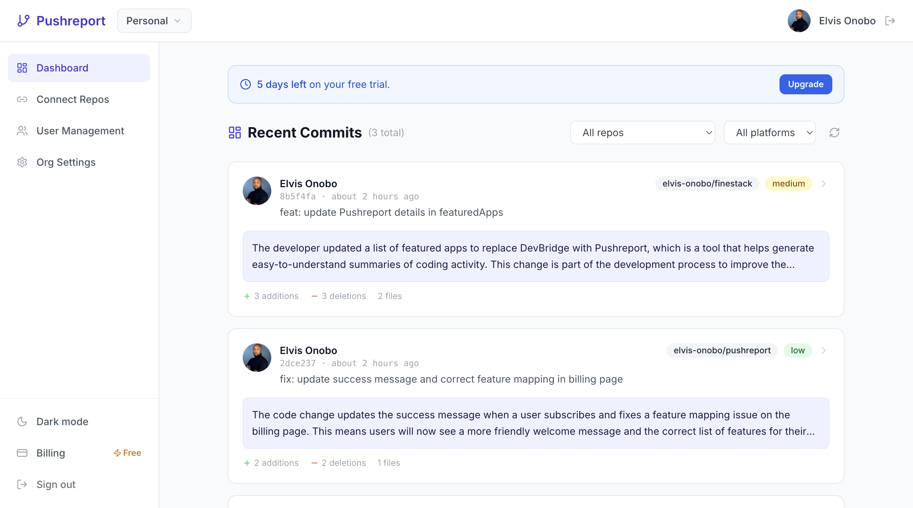Click the Pushreport brand name
The image size is (913, 508).
pos(71,21)
